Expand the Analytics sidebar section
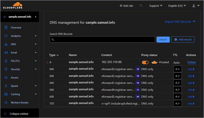This screenshot has height=118, width=204. (36, 36)
